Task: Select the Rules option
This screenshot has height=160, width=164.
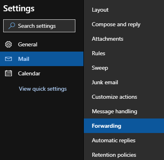Action: (x=124, y=53)
